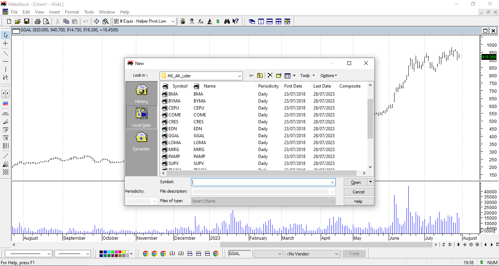Viewport: 499px width, 266px height.
Task: Click the Create New Folder icon in dialog
Action: pos(279,76)
